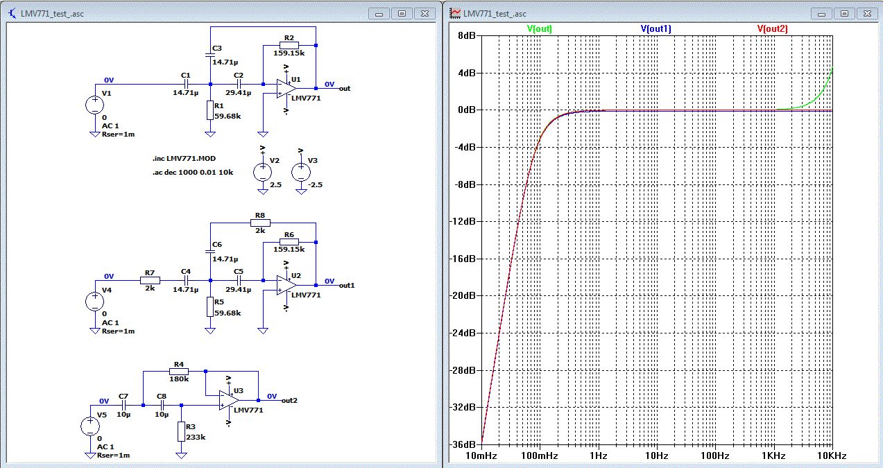This screenshot has height=468, width=883.
Task: Click the waveform window's title bar icon
Action: point(455,13)
